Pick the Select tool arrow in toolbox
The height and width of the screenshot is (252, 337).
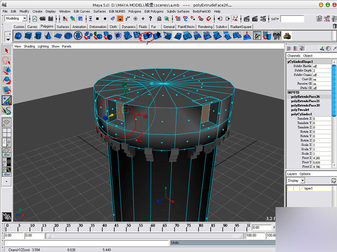pos(7,50)
